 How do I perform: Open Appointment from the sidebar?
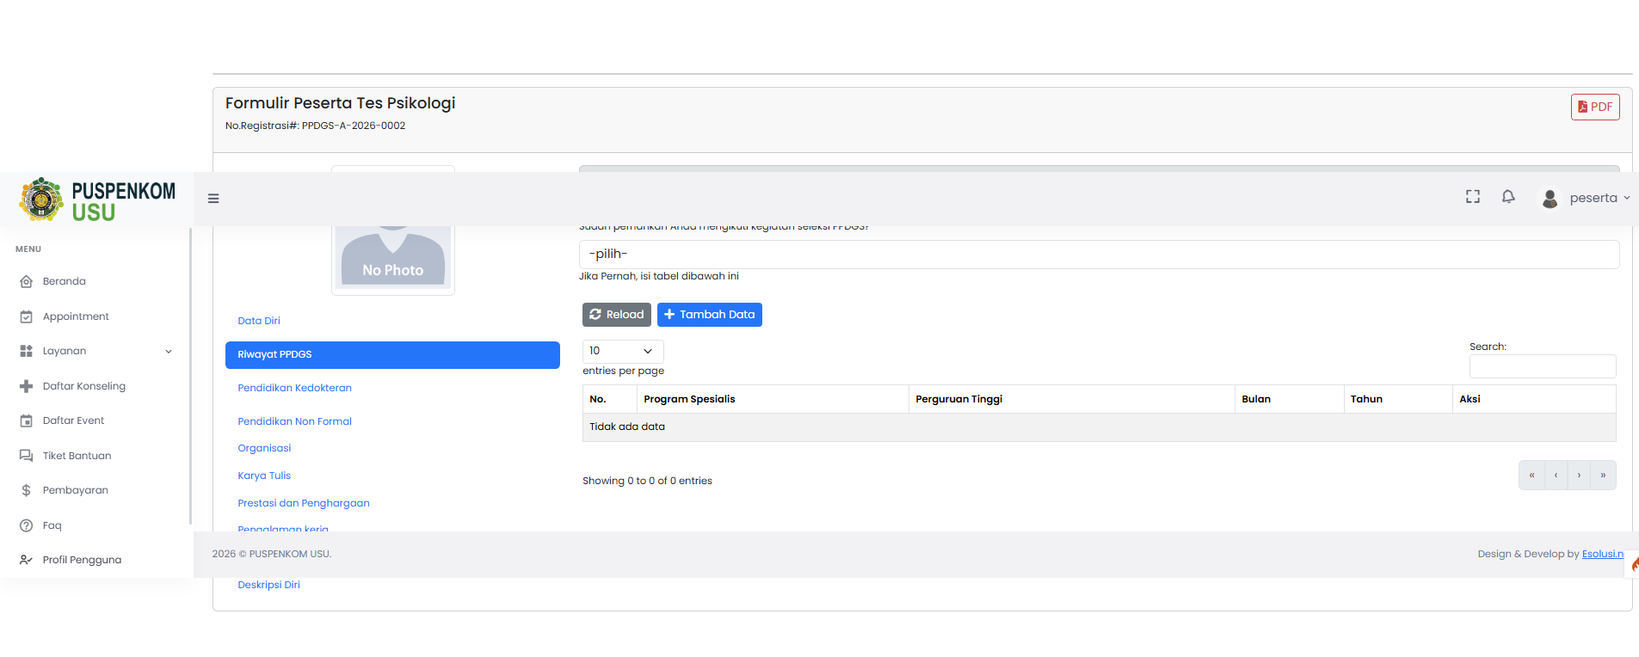click(x=76, y=316)
